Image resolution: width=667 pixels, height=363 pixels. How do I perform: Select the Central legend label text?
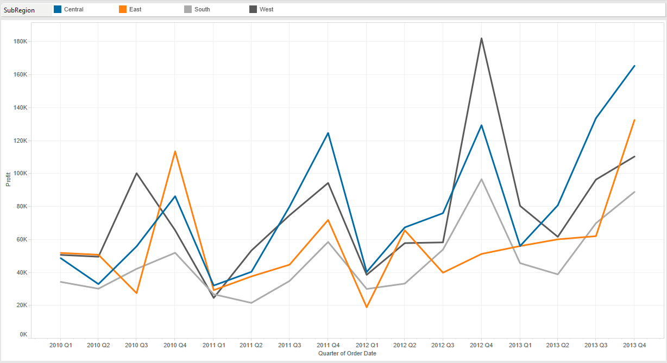click(x=74, y=9)
